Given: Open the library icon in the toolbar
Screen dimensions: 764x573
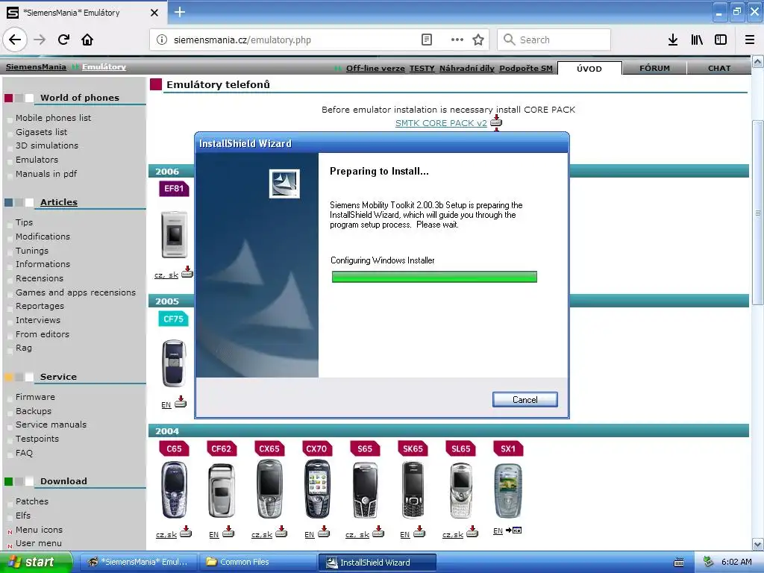Looking at the screenshot, I should [697, 40].
